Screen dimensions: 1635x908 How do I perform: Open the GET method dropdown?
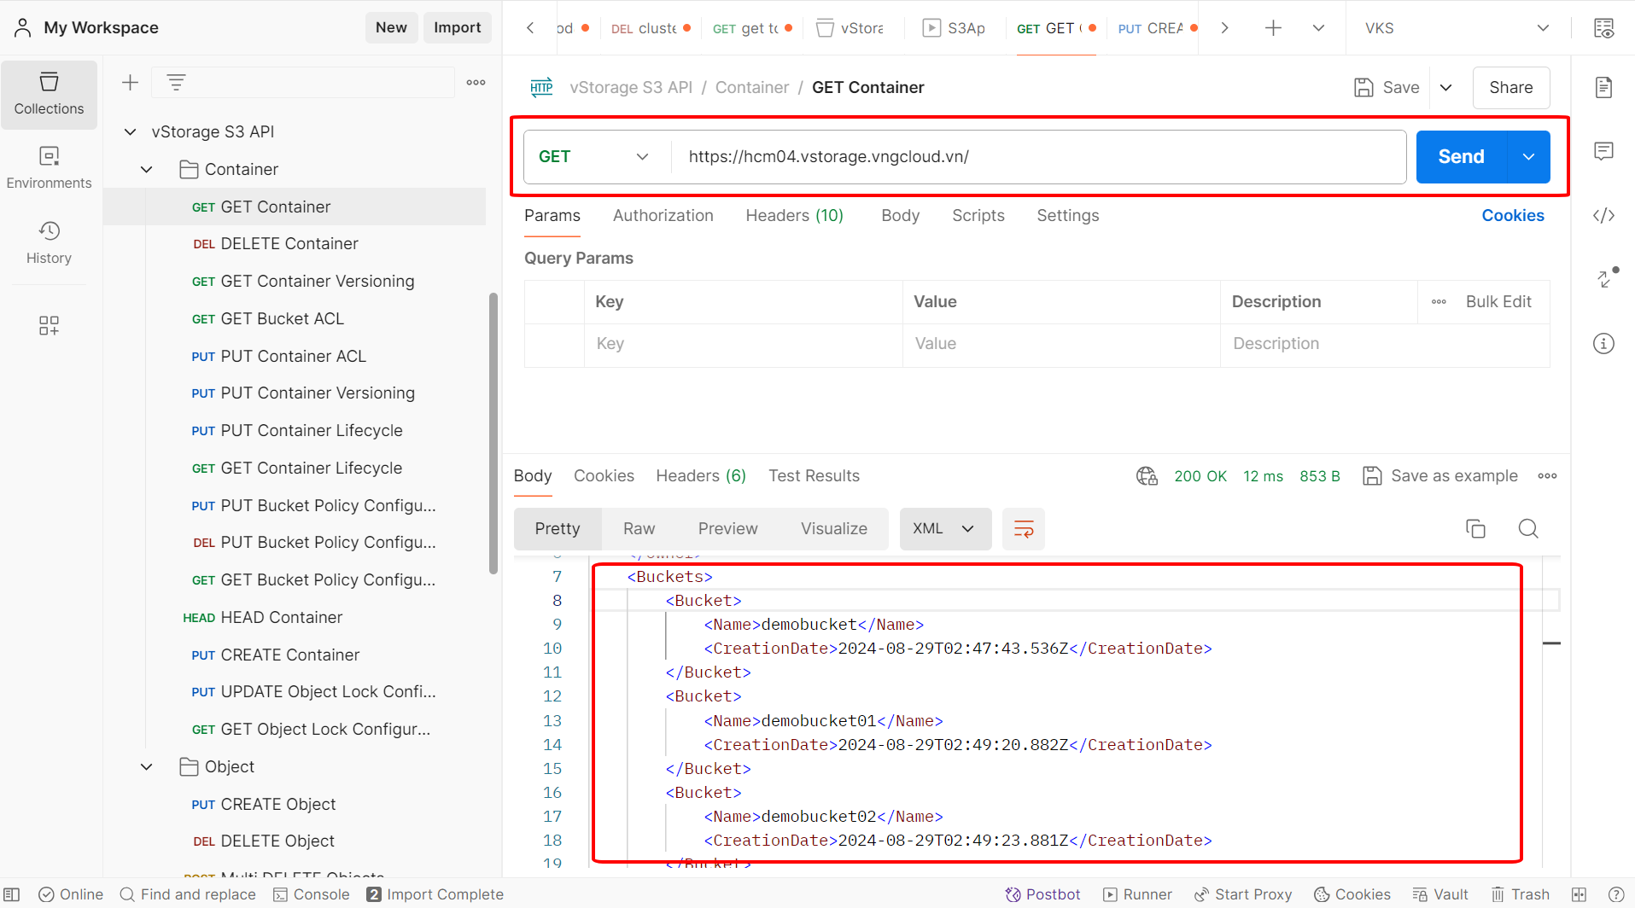tap(593, 157)
